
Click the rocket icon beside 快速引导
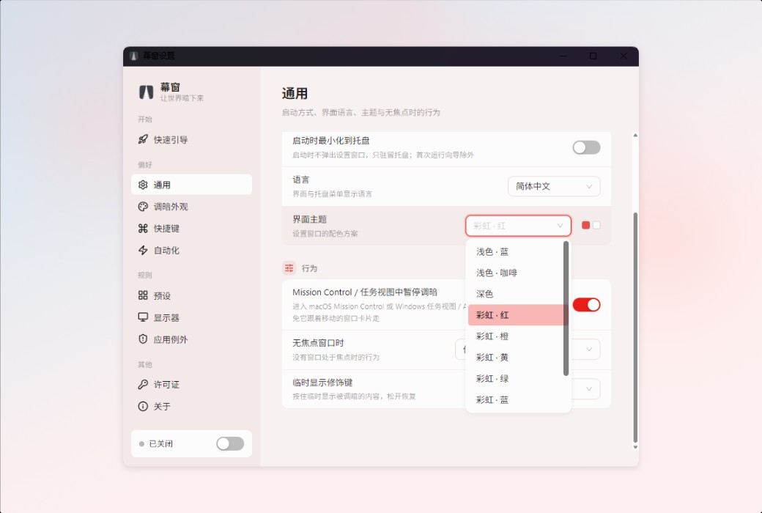pos(143,139)
